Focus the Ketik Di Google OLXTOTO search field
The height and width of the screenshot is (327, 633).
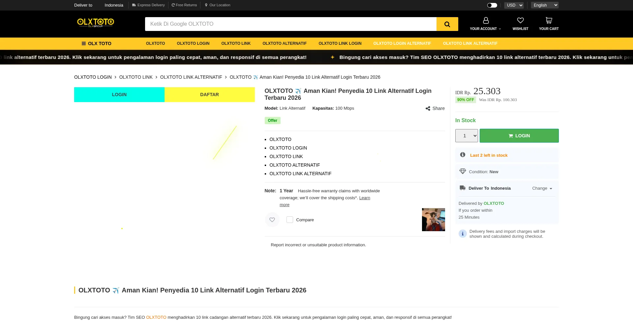click(x=291, y=24)
